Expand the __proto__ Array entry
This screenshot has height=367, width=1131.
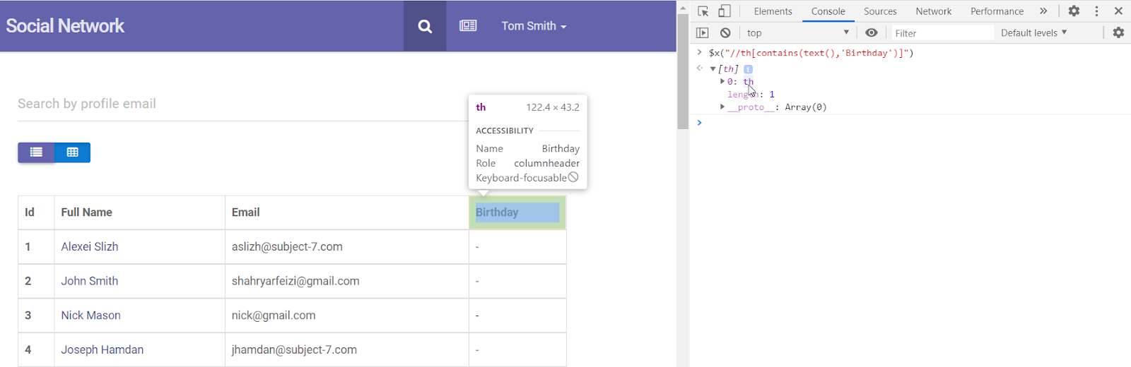(722, 107)
